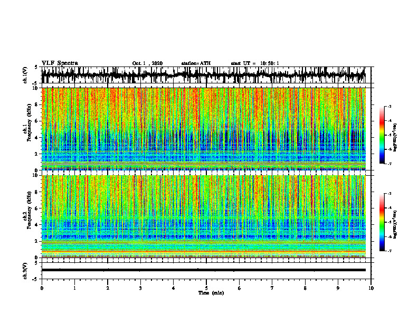Click the "ch.3(V)" axis label
This screenshot has height=323, width=418.
click(25, 271)
